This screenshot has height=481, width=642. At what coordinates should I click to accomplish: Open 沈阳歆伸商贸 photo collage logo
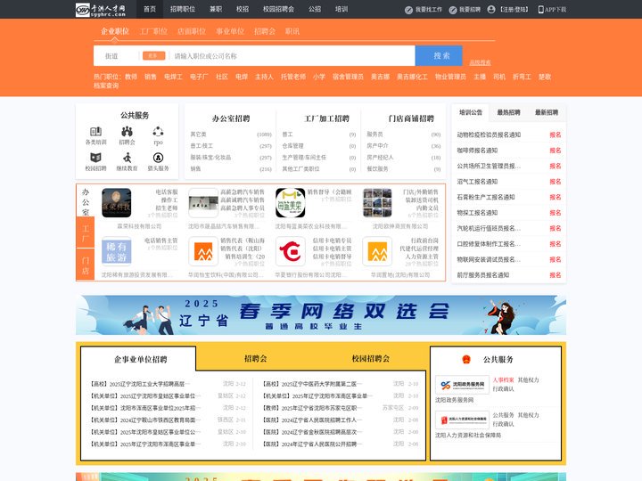coord(377,202)
